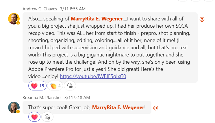Click the @ mention indicator beside Andrew's message
This screenshot has width=215, height=123.
[x=202, y=19]
